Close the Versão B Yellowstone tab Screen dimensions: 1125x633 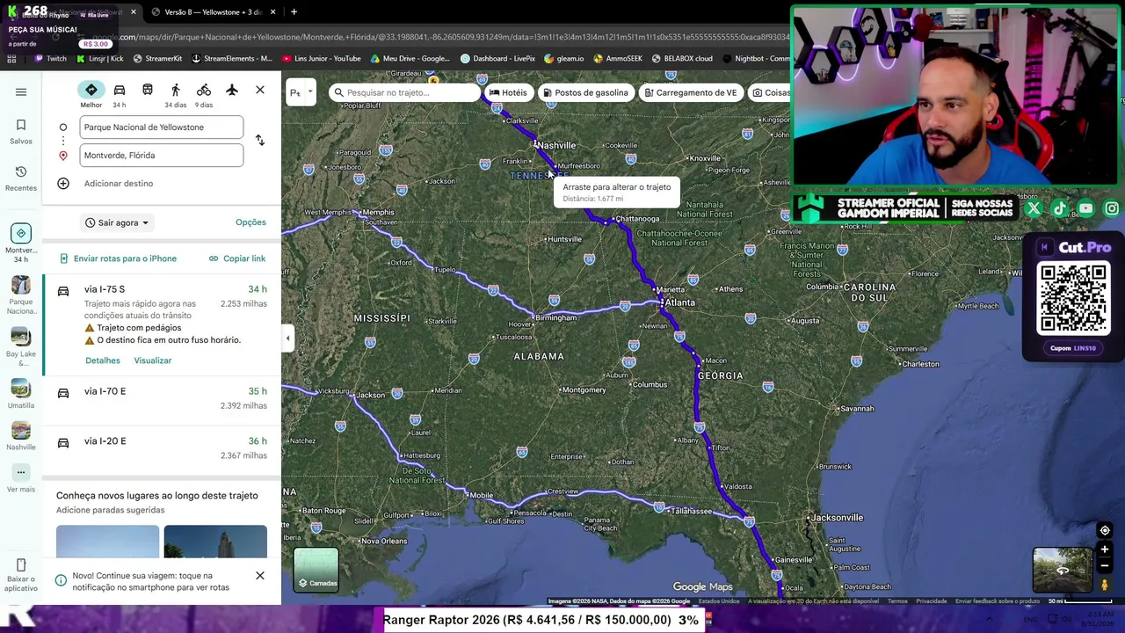pyautogui.click(x=272, y=12)
